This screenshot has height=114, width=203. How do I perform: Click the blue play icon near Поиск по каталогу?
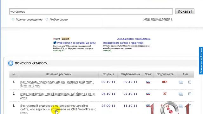pos(10,63)
